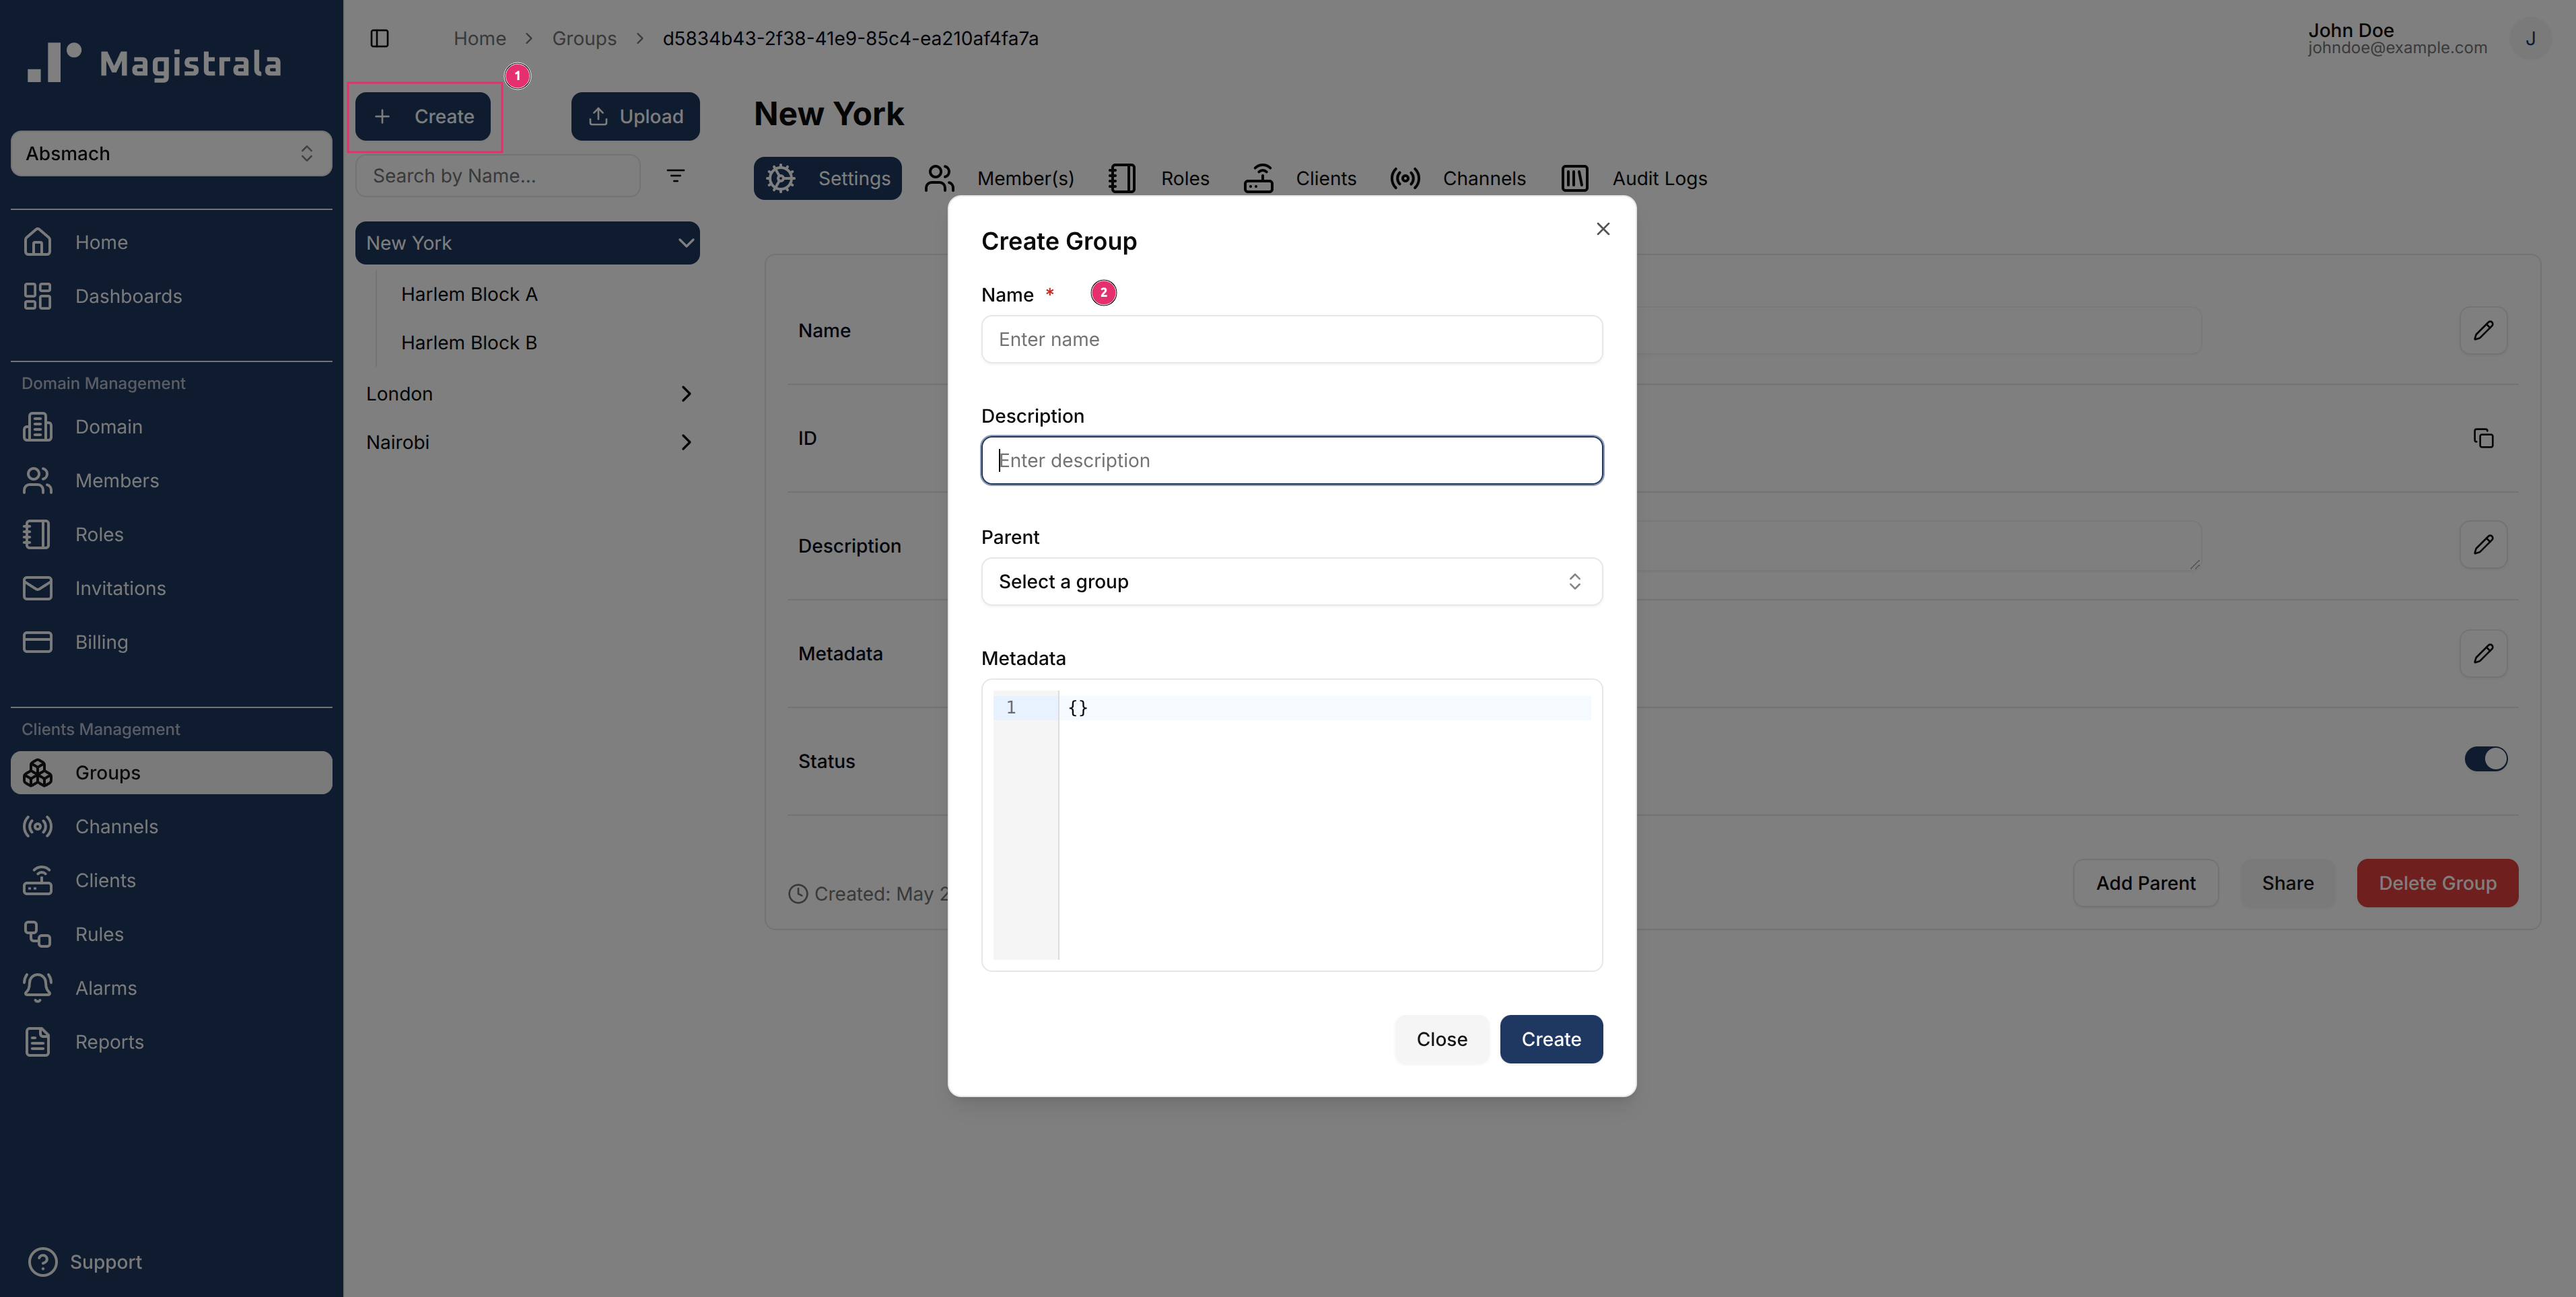
Task: Collapse the sidebar with the panel toggle
Action: click(380, 38)
